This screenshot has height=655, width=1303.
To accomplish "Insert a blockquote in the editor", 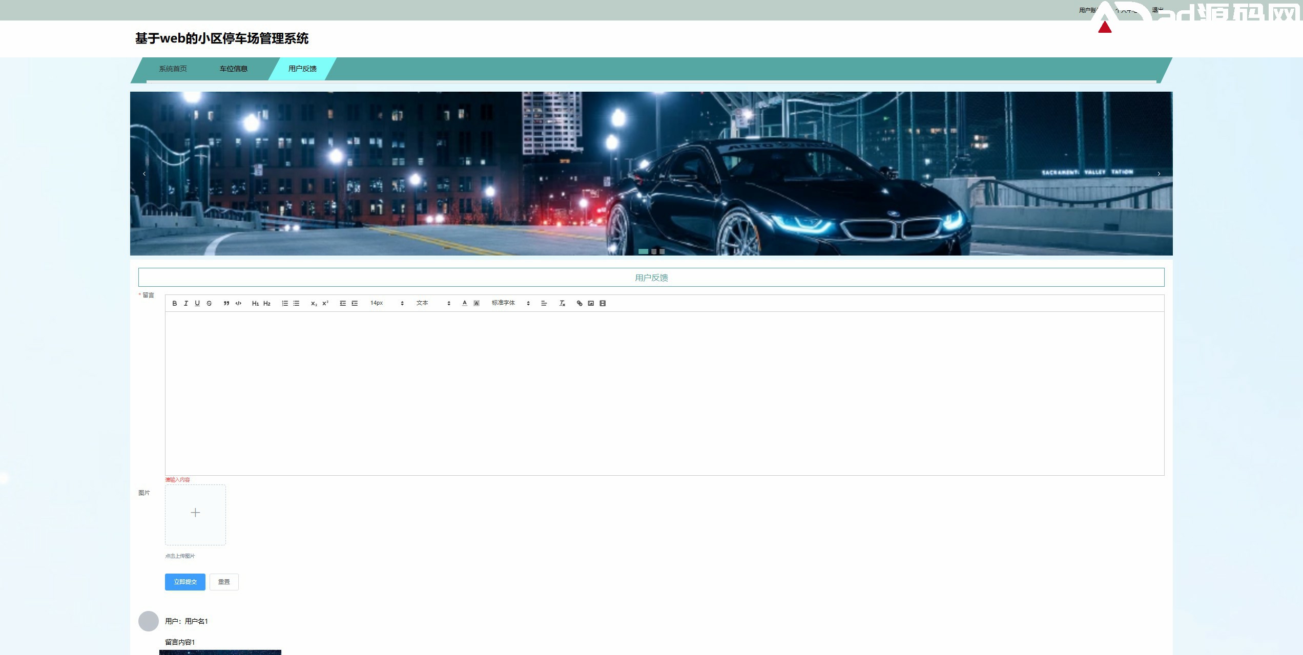I will tap(226, 303).
